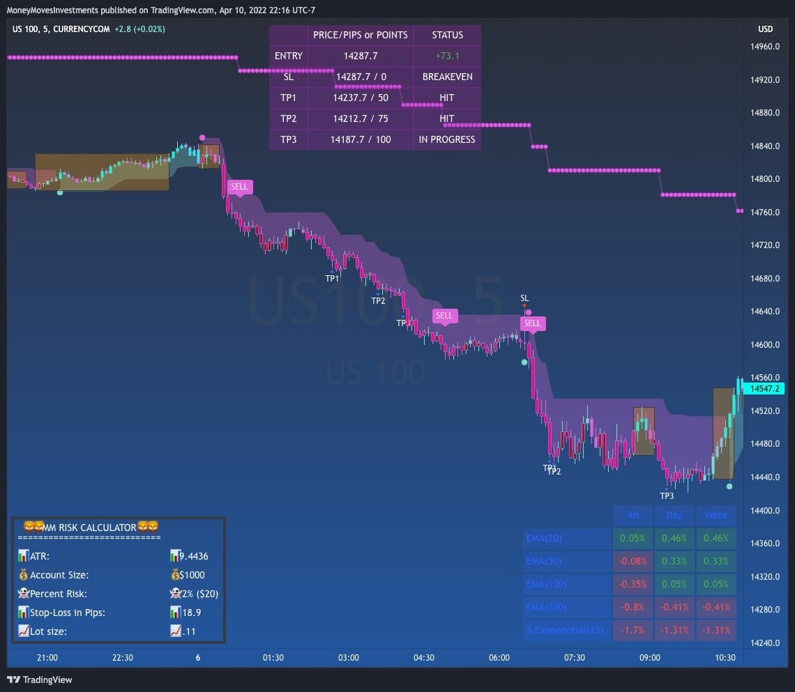Click the -1.7% cell in the S.Exponential row

click(x=633, y=630)
